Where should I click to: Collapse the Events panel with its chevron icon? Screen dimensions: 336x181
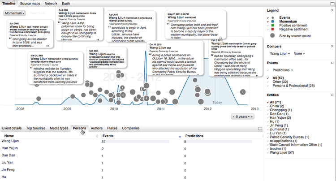[332, 63]
